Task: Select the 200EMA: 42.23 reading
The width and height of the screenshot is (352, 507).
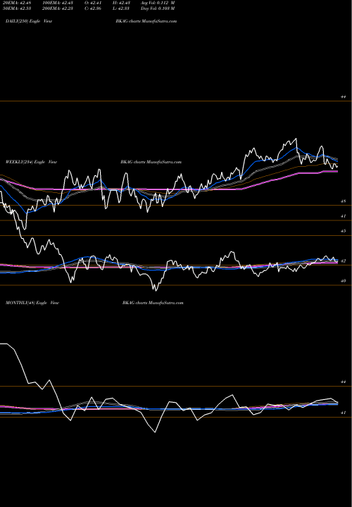Action: (58, 8)
